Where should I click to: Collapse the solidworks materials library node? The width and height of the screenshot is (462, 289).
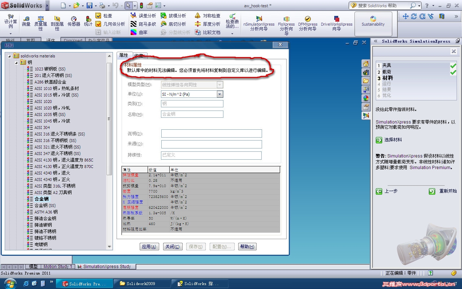click(9, 56)
